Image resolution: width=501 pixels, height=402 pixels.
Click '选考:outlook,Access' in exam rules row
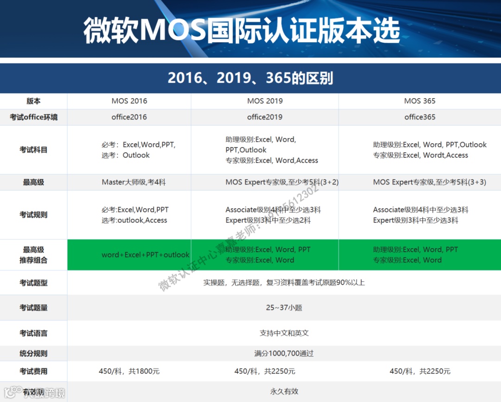(x=134, y=220)
